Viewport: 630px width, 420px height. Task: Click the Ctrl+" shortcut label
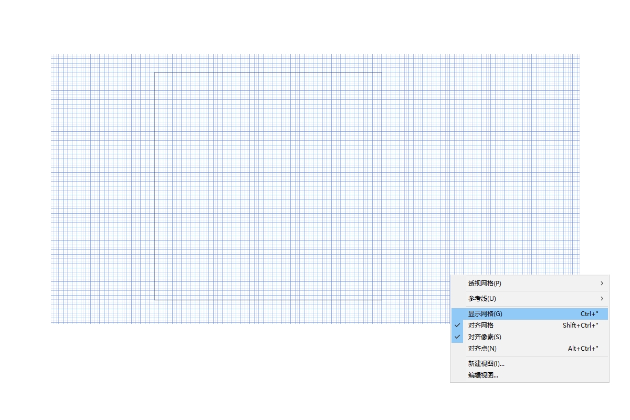589,314
